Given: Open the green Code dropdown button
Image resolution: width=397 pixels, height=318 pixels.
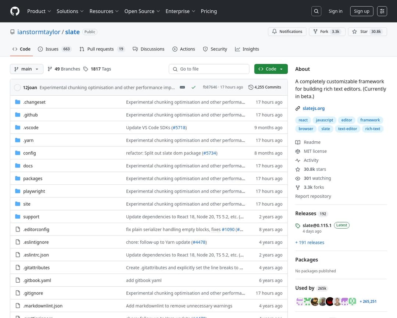Looking at the screenshot, I should [x=271, y=69].
